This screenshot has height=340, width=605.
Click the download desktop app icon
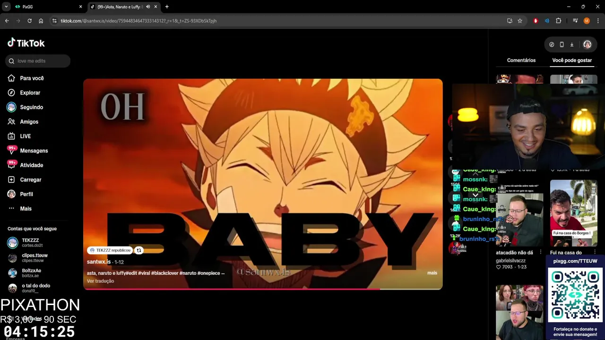point(571,44)
